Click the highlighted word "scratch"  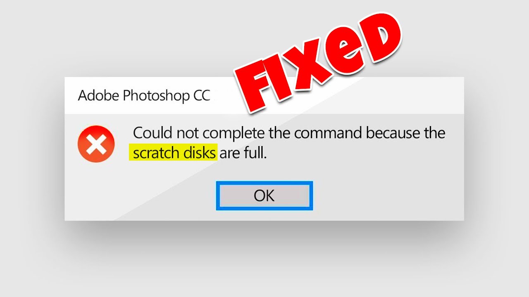(156, 153)
